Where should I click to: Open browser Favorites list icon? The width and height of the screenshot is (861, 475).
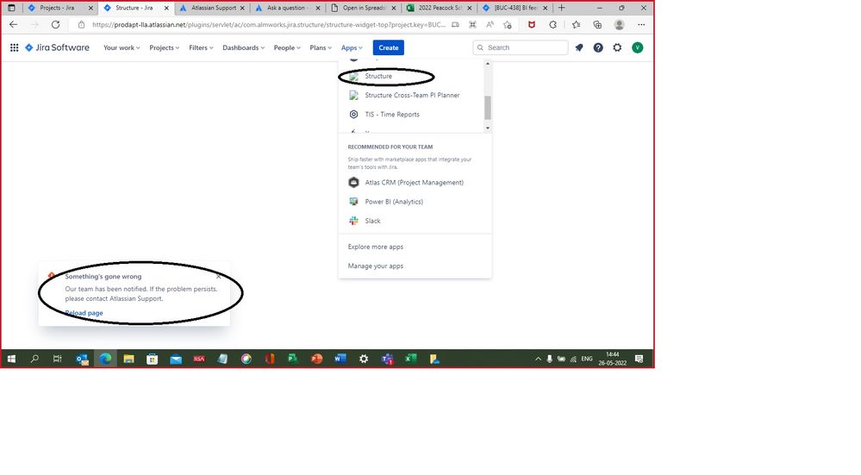click(x=576, y=25)
